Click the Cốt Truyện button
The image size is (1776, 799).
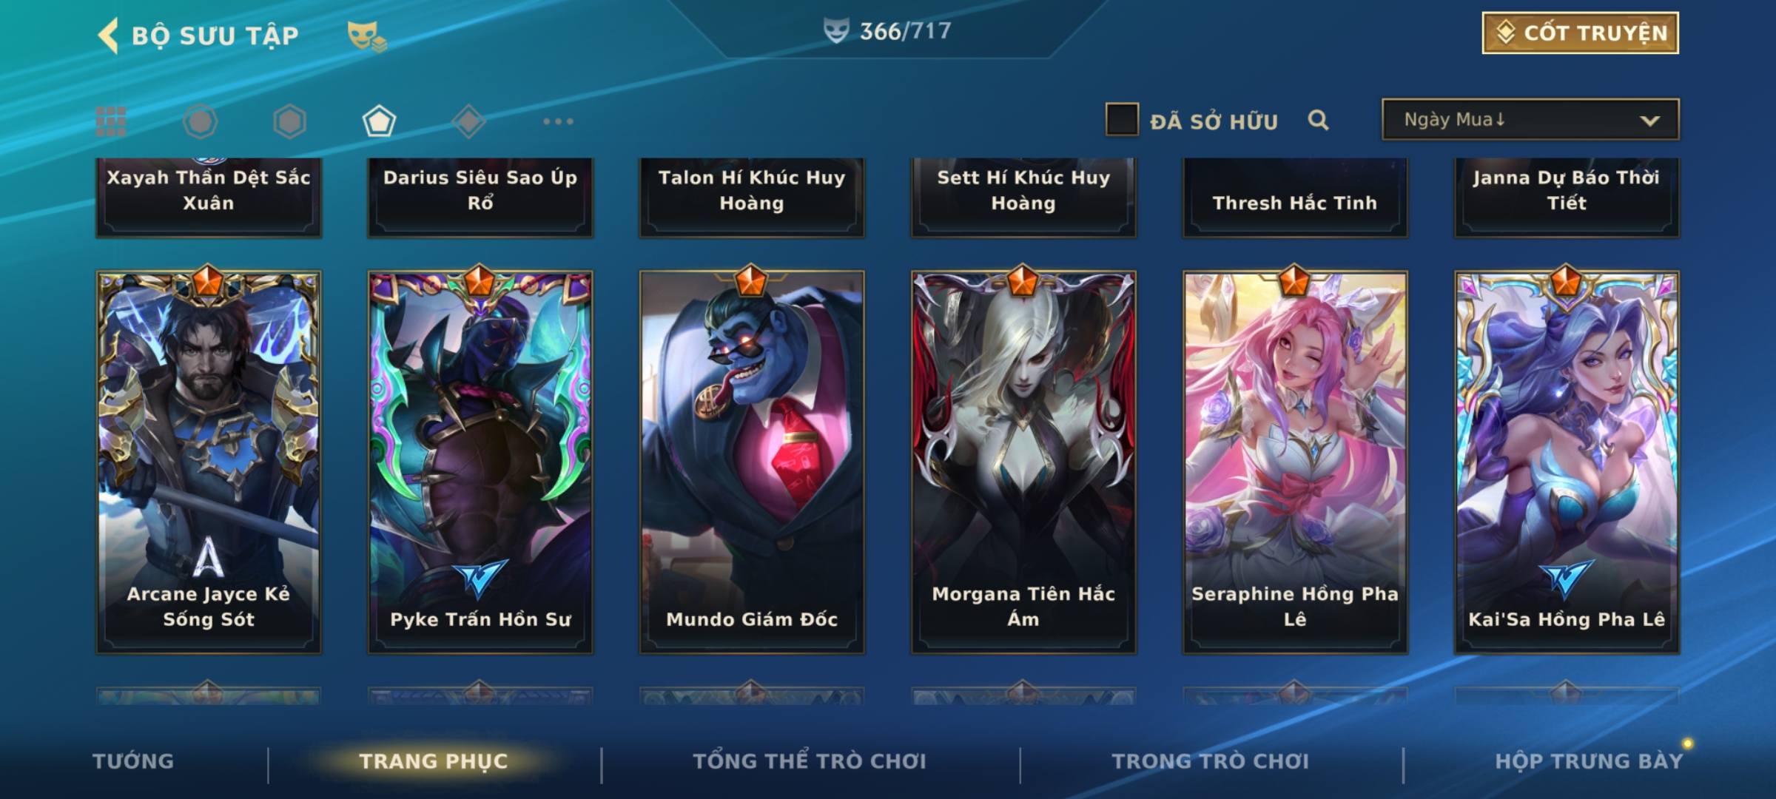(1580, 33)
